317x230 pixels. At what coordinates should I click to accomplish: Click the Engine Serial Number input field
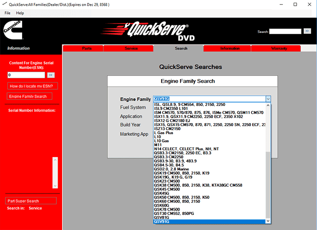click(x=26, y=75)
